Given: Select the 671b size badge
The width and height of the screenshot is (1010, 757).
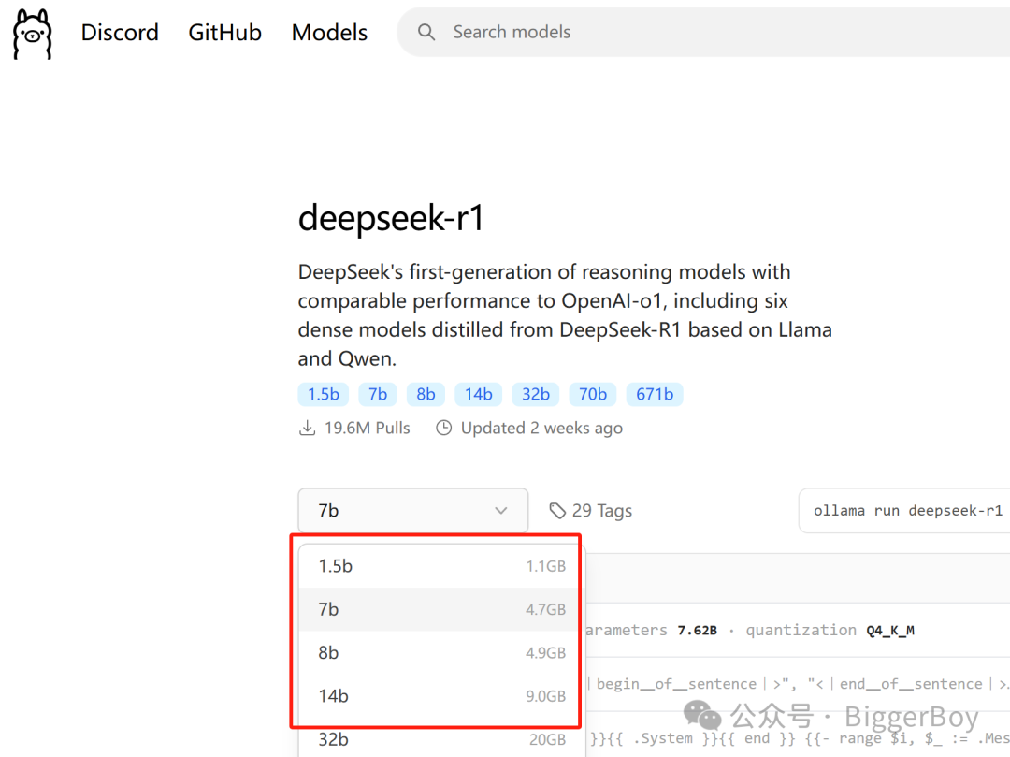Looking at the screenshot, I should (655, 394).
